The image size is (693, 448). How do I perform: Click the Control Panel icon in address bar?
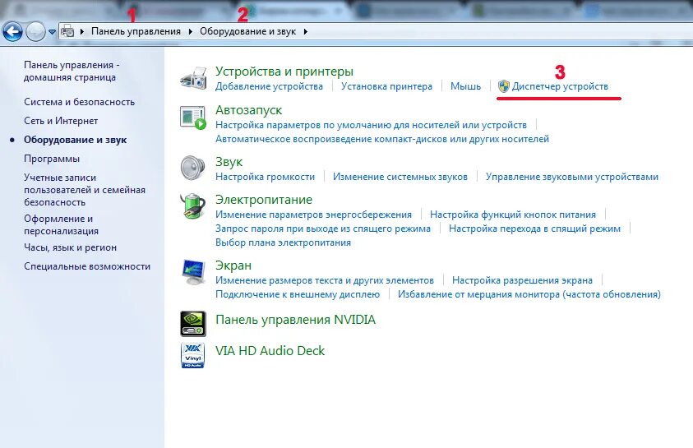(67, 31)
